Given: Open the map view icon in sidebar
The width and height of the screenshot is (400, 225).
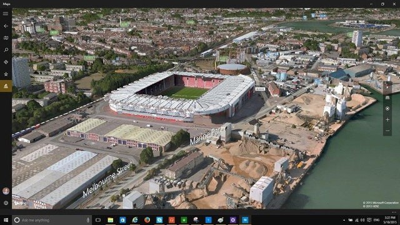Looking at the screenshot, I should point(6,37).
